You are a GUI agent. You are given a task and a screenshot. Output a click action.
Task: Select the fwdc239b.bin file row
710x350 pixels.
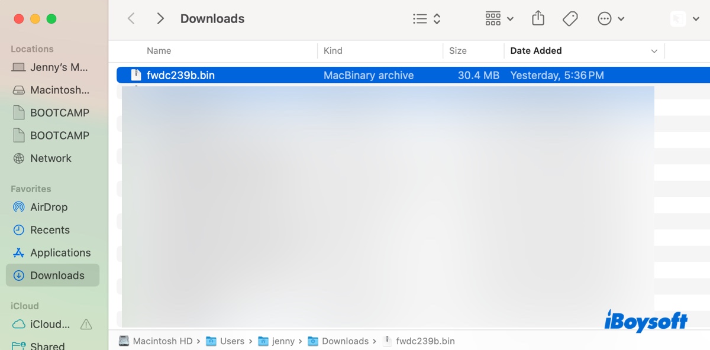pyautogui.click(x=413, y=75)
